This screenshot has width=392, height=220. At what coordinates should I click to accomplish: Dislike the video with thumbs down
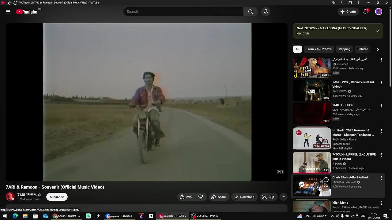(x=201, y=197)
